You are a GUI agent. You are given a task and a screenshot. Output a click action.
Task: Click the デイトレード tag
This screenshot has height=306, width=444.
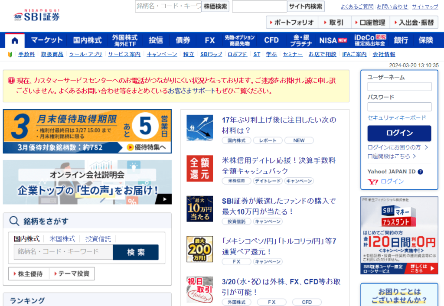pyautogui.click(x=268, y=181)
